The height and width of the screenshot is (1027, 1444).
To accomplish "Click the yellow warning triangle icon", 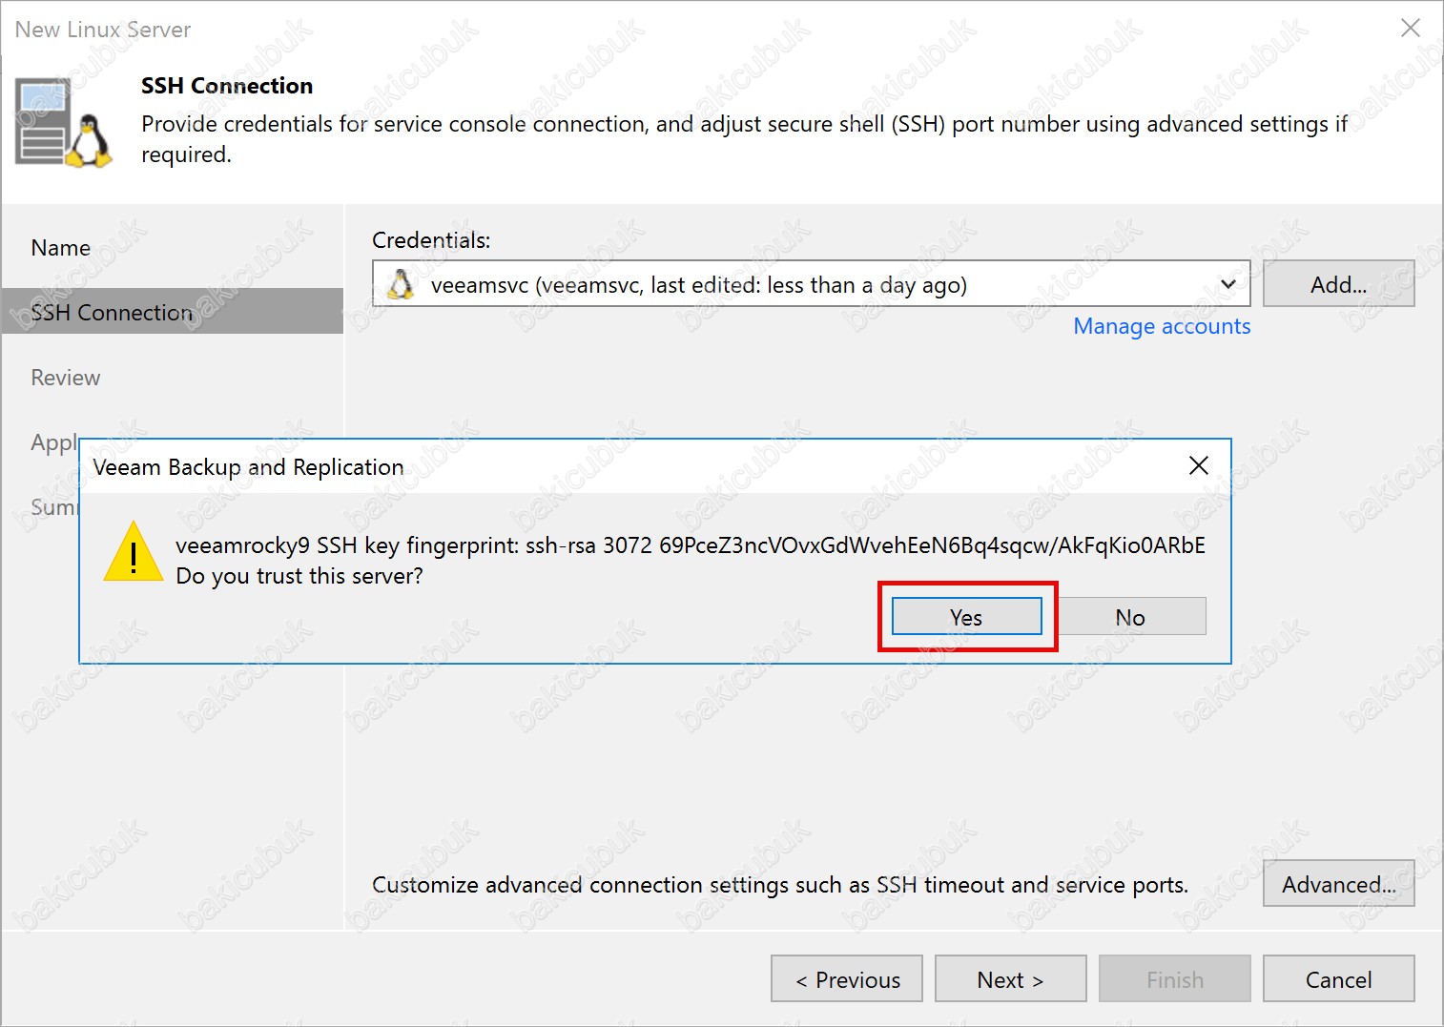I will pyautogui.click(x=134, y=552).
